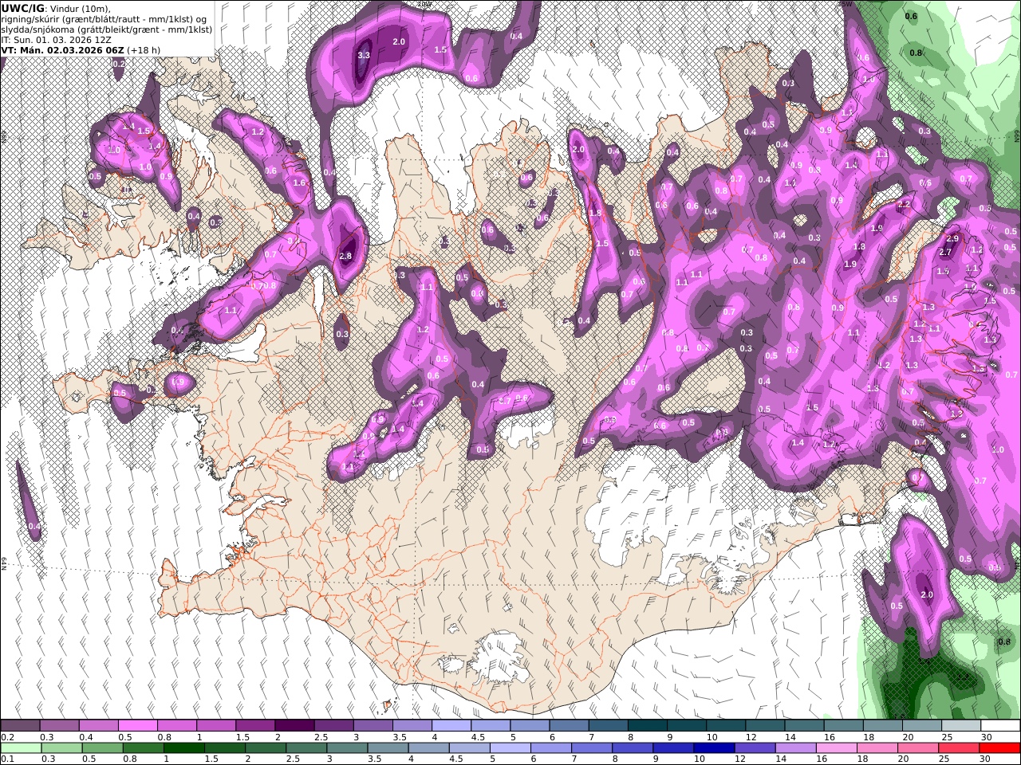The width and height of the screenshot is (1021, 765).
Task: Pick light lavender upper swatch between 4 and 4.5
Action: 451,725
